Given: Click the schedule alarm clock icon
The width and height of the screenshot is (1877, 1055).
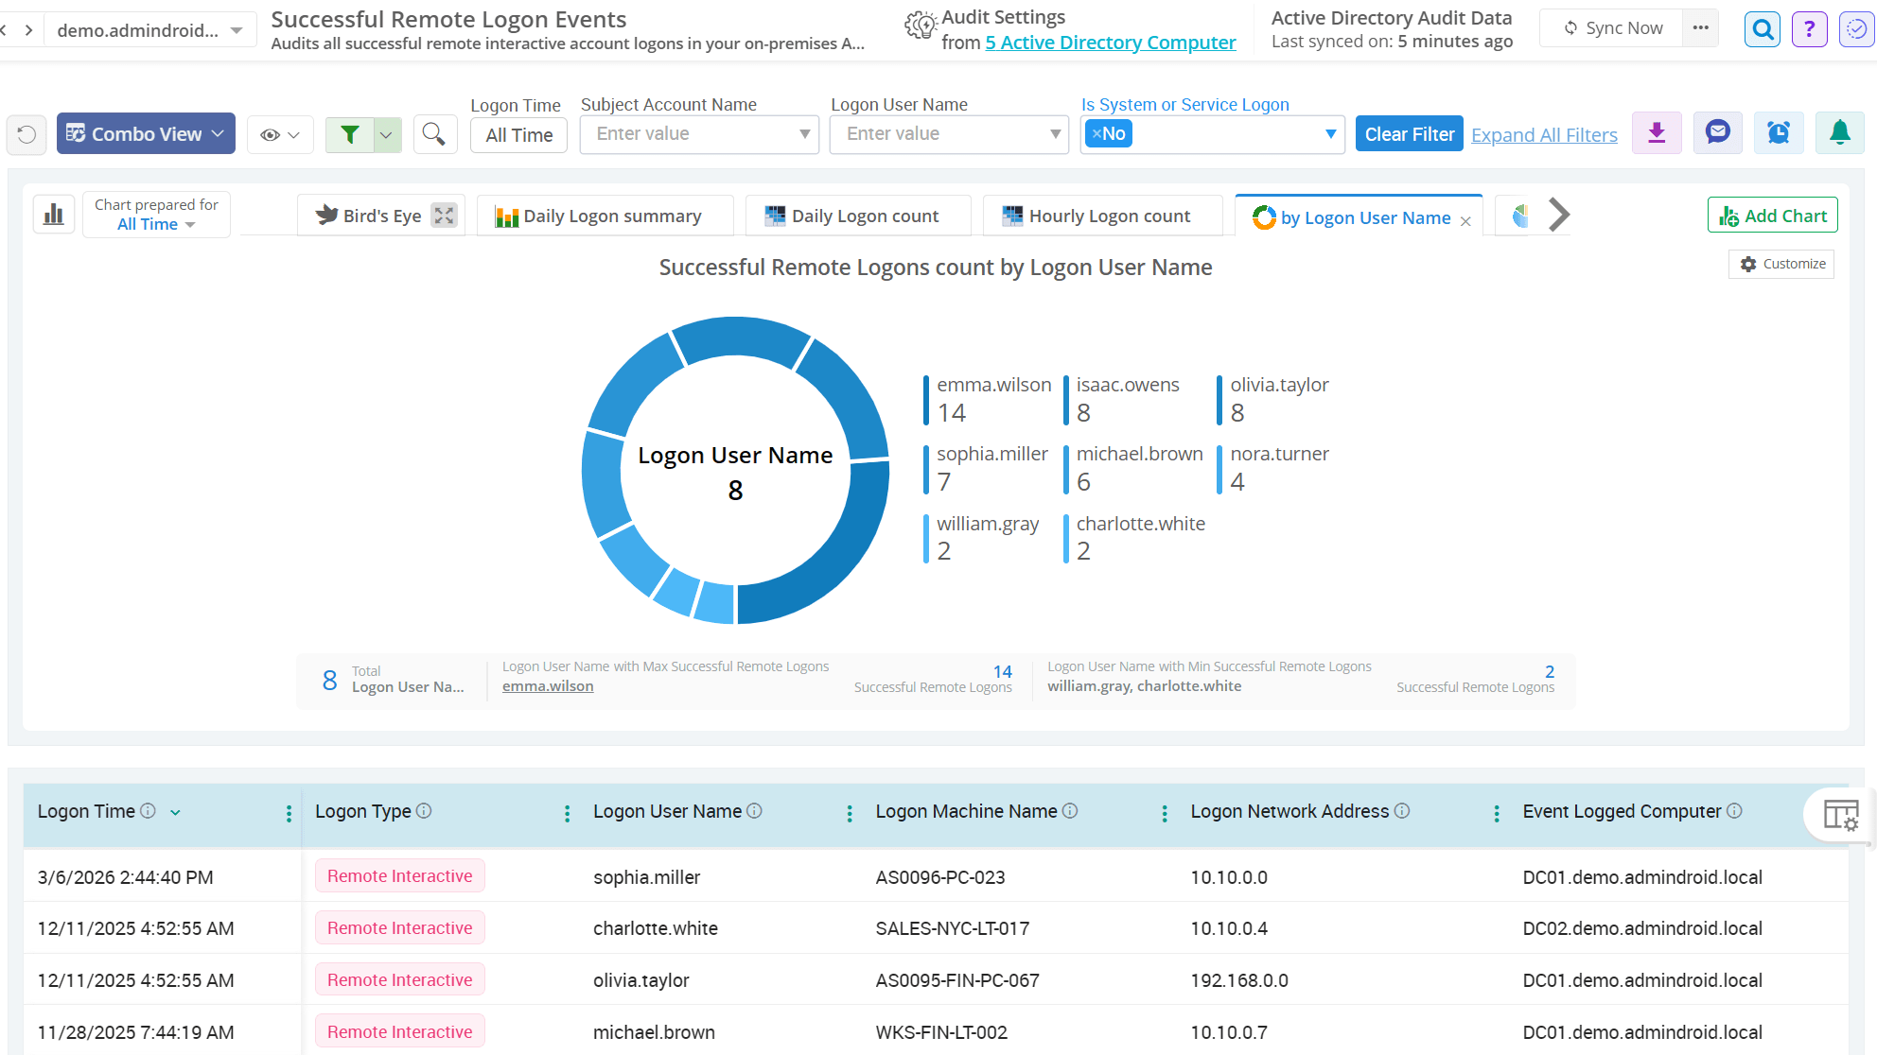Looking at the screenshot, I should (1779, 133).
